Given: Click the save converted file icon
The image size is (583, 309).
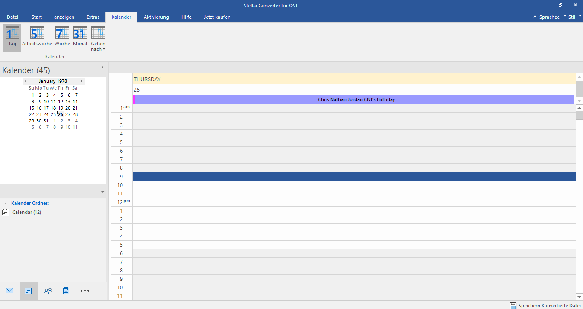Looking at the screenshot, I should coord(513,306).
